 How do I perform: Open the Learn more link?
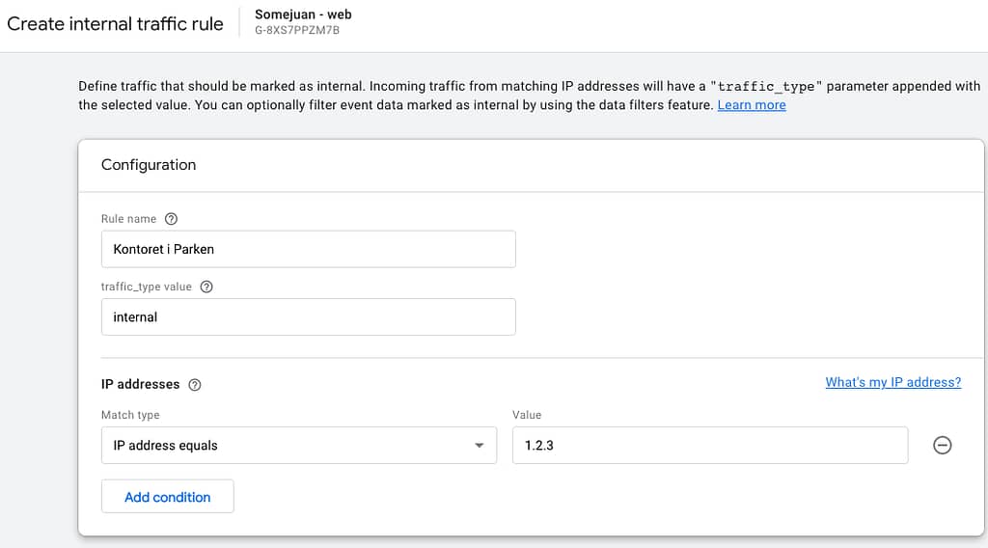pyautogui.click(x=751, y=105)
